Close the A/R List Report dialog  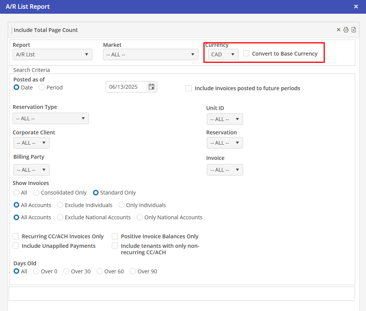[x=356, y=6]
